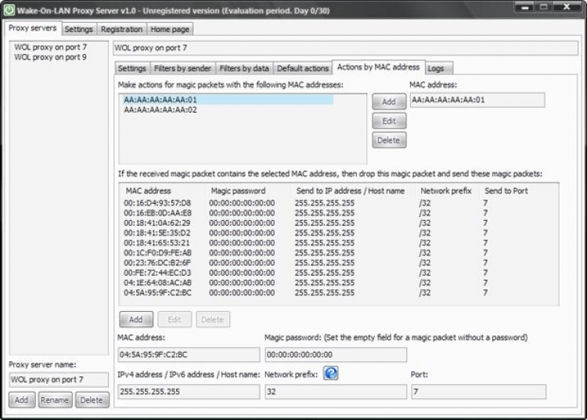Click Add button below magic packets table
The image size is (587, 420).
[136, 319]
